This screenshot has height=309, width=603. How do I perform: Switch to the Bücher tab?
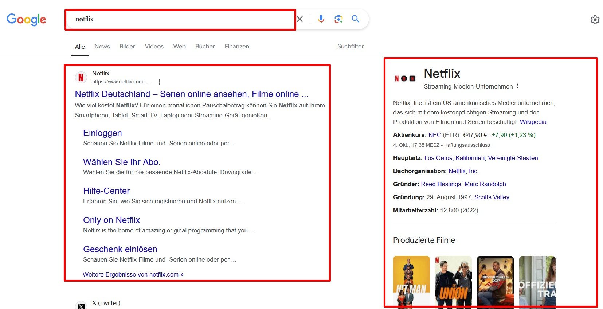205,46
